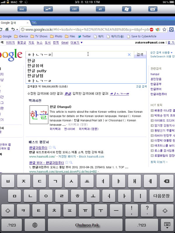Expand 순간 검색 사용중 dropdown
This screenshot has width=175, height=233.
[x=161, y=53]
